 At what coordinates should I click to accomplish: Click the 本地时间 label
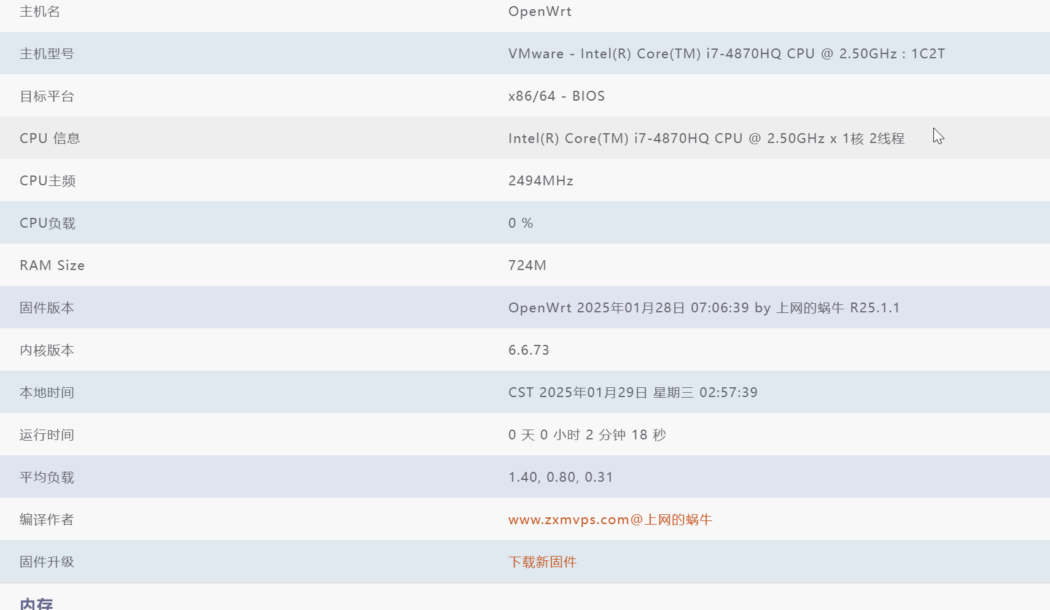coord(47,393)
